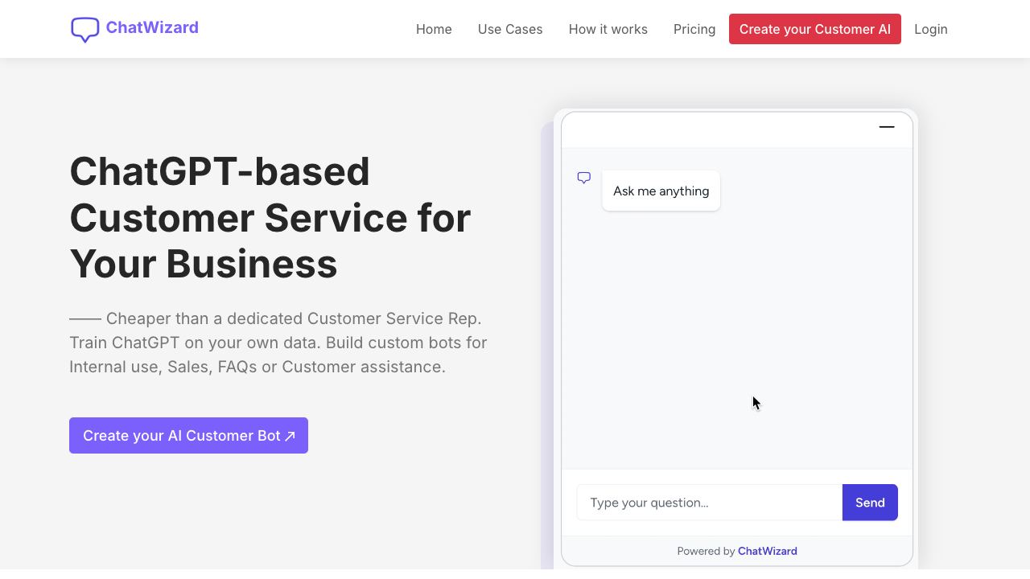Screen dimensions: 1030x579
Task: View the Pricing page
Action: (694, 29)
